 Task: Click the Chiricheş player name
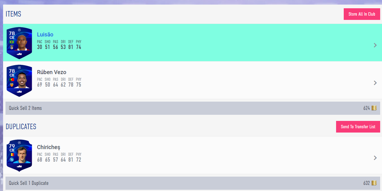click(x=49, y=147)
